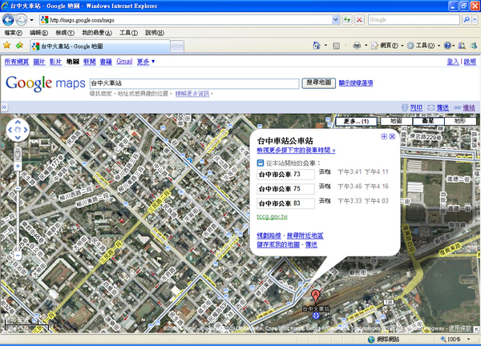Expand the left panel with » arrows
This screenshot has width=481, height=346.
tap(4, 107)
